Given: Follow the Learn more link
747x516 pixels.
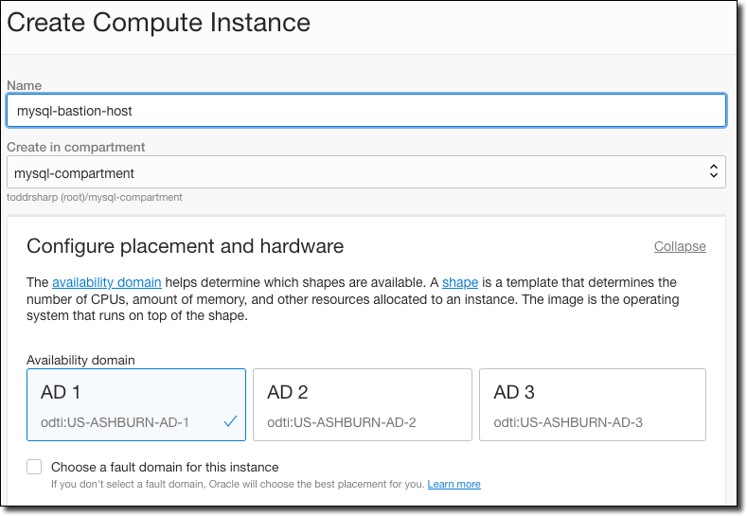Looking at the screenshot, I should click(454, 484).
